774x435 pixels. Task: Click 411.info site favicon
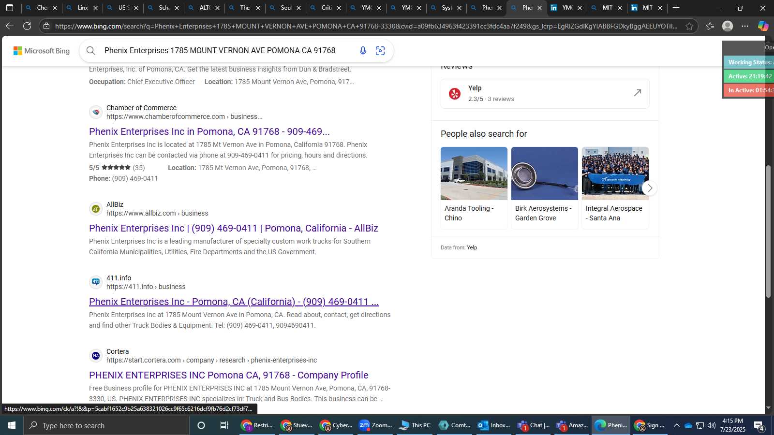click(96, 282)
